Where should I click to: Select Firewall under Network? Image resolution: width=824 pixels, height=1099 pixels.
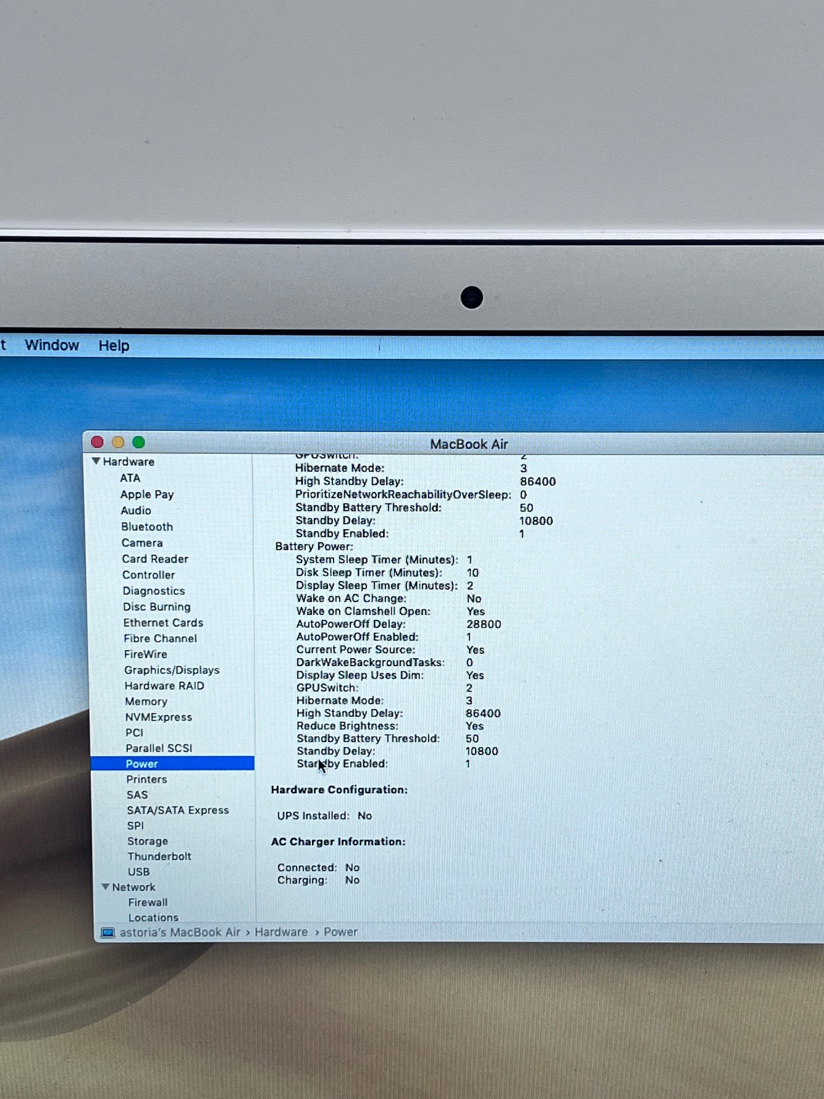click(x=148, y=902)
